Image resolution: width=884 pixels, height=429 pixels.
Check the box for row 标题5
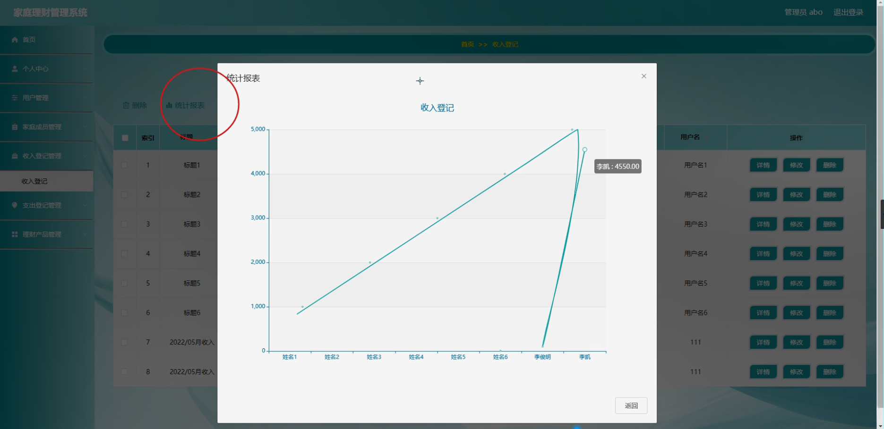click(x=124, y=283)
